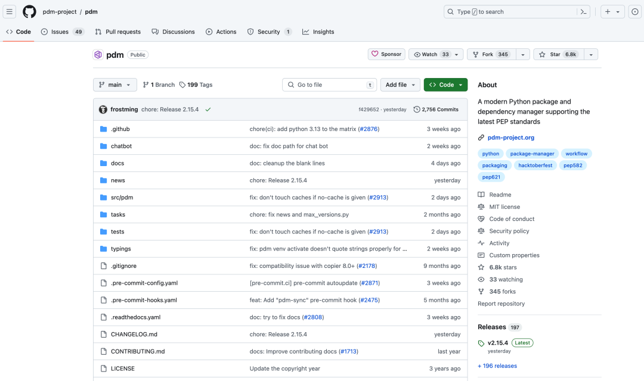The width and height of the screenshot is (644, 381).
Task: Open the green Code dropdown button
Action: (445, 85)
